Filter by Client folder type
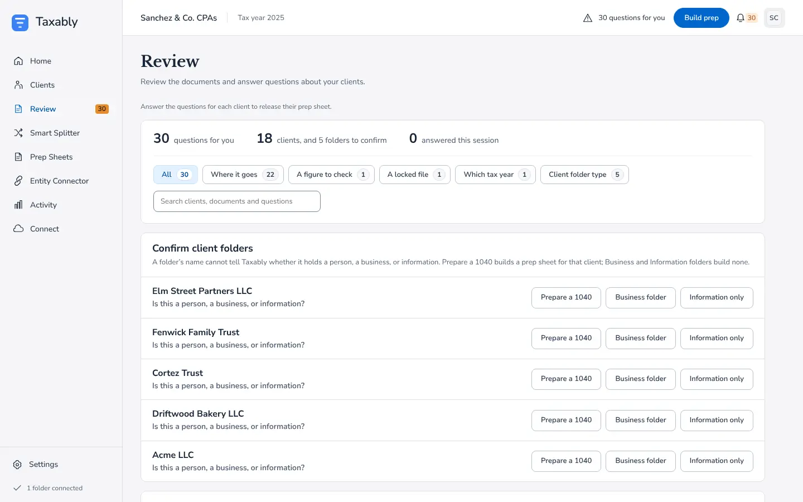The image size is (803, 502). coord(584,175)
